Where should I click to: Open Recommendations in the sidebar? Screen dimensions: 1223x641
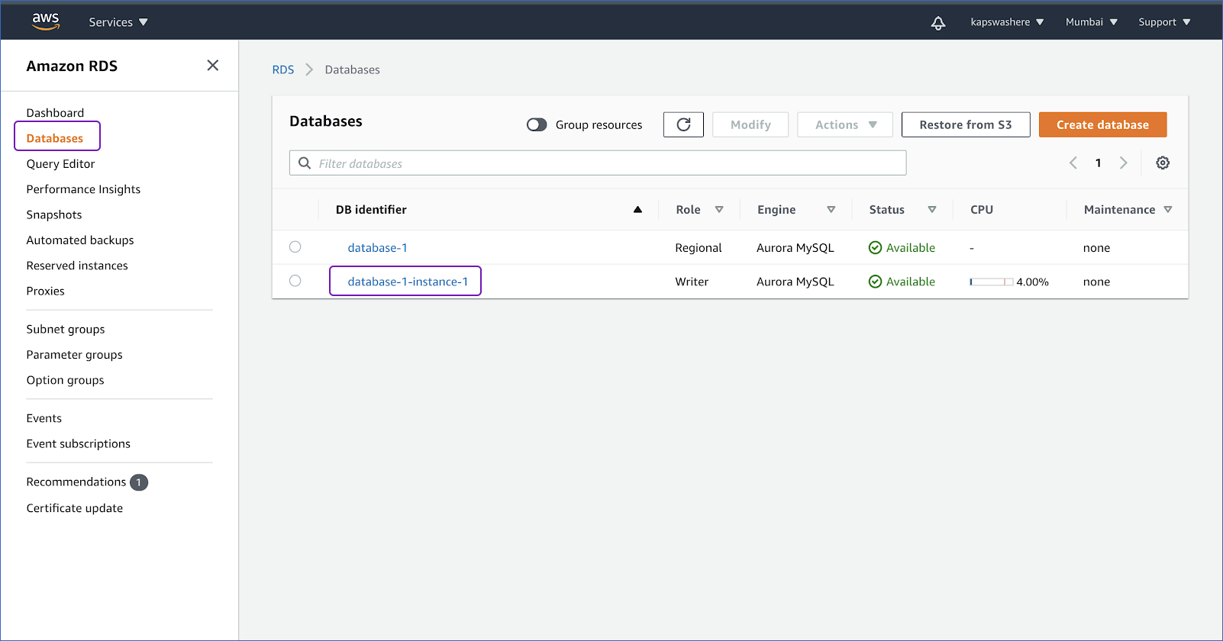point(76,482)
